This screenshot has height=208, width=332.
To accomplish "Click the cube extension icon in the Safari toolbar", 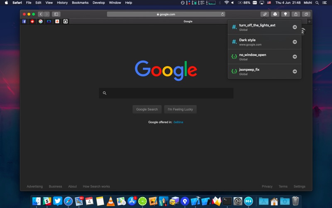I will coord(275,14).
